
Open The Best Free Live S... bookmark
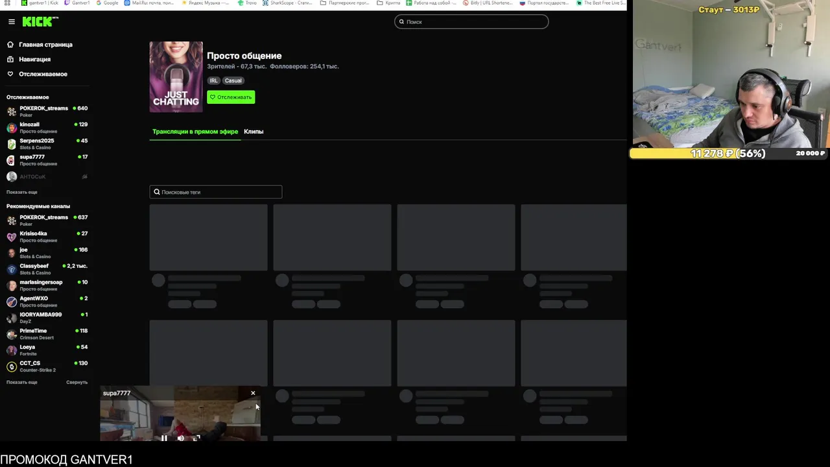(x=600, y=3)
